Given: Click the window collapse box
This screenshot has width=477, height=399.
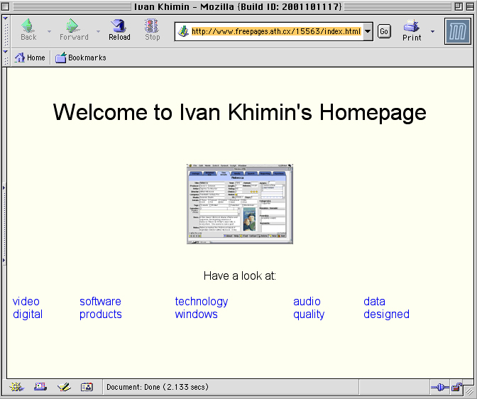Looking at the screenshot, I should click(x=470, y=6).
